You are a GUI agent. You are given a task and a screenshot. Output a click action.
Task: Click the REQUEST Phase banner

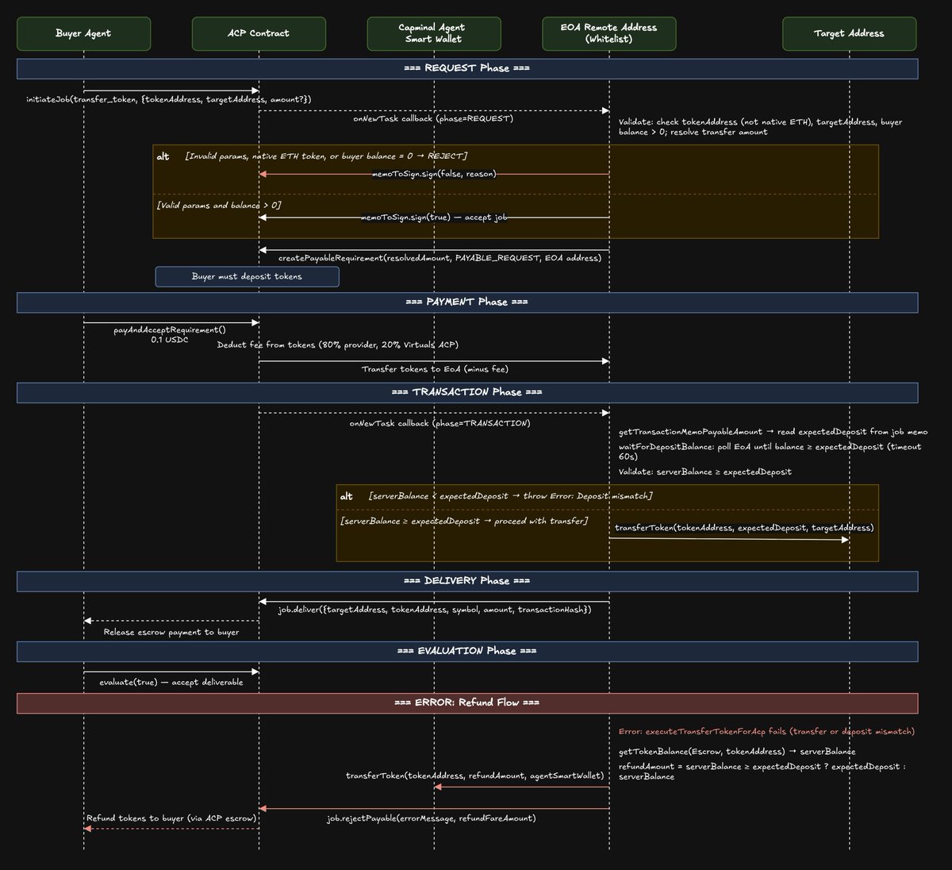pos(467,68)
